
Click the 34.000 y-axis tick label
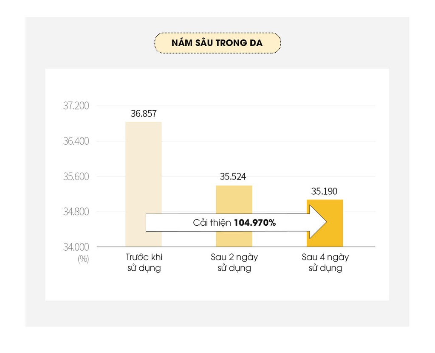pos(76,247)
